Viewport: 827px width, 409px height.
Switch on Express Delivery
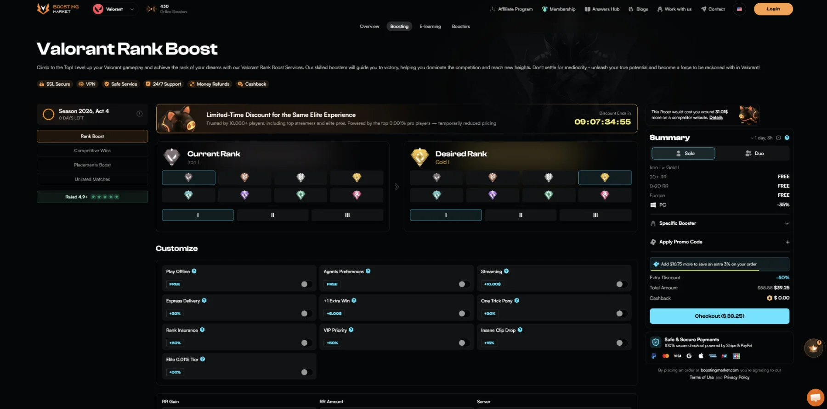coord(306,314)
